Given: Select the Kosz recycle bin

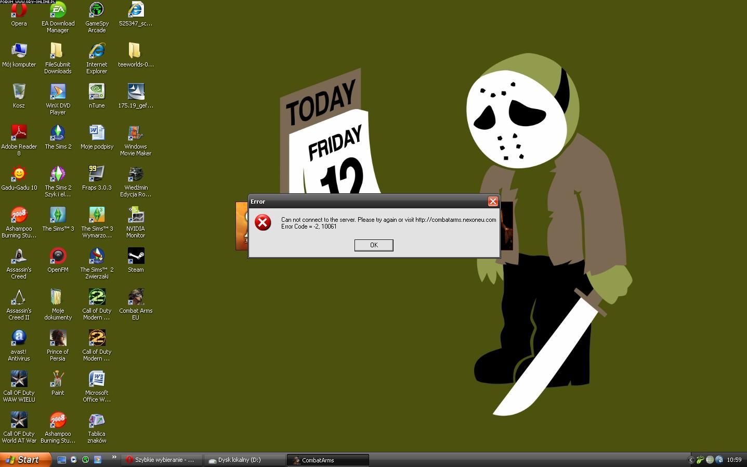Looking at the screenshot, I should click(x=19, y=96).
